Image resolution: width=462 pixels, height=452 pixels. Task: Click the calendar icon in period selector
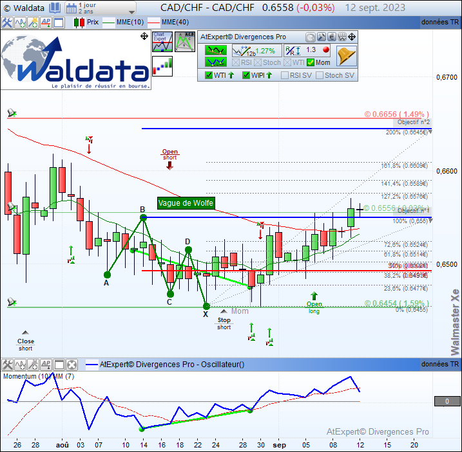72,8
